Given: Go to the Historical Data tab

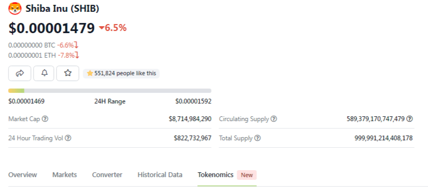Looking at the screenshot, I should click(x=160, y=175).
